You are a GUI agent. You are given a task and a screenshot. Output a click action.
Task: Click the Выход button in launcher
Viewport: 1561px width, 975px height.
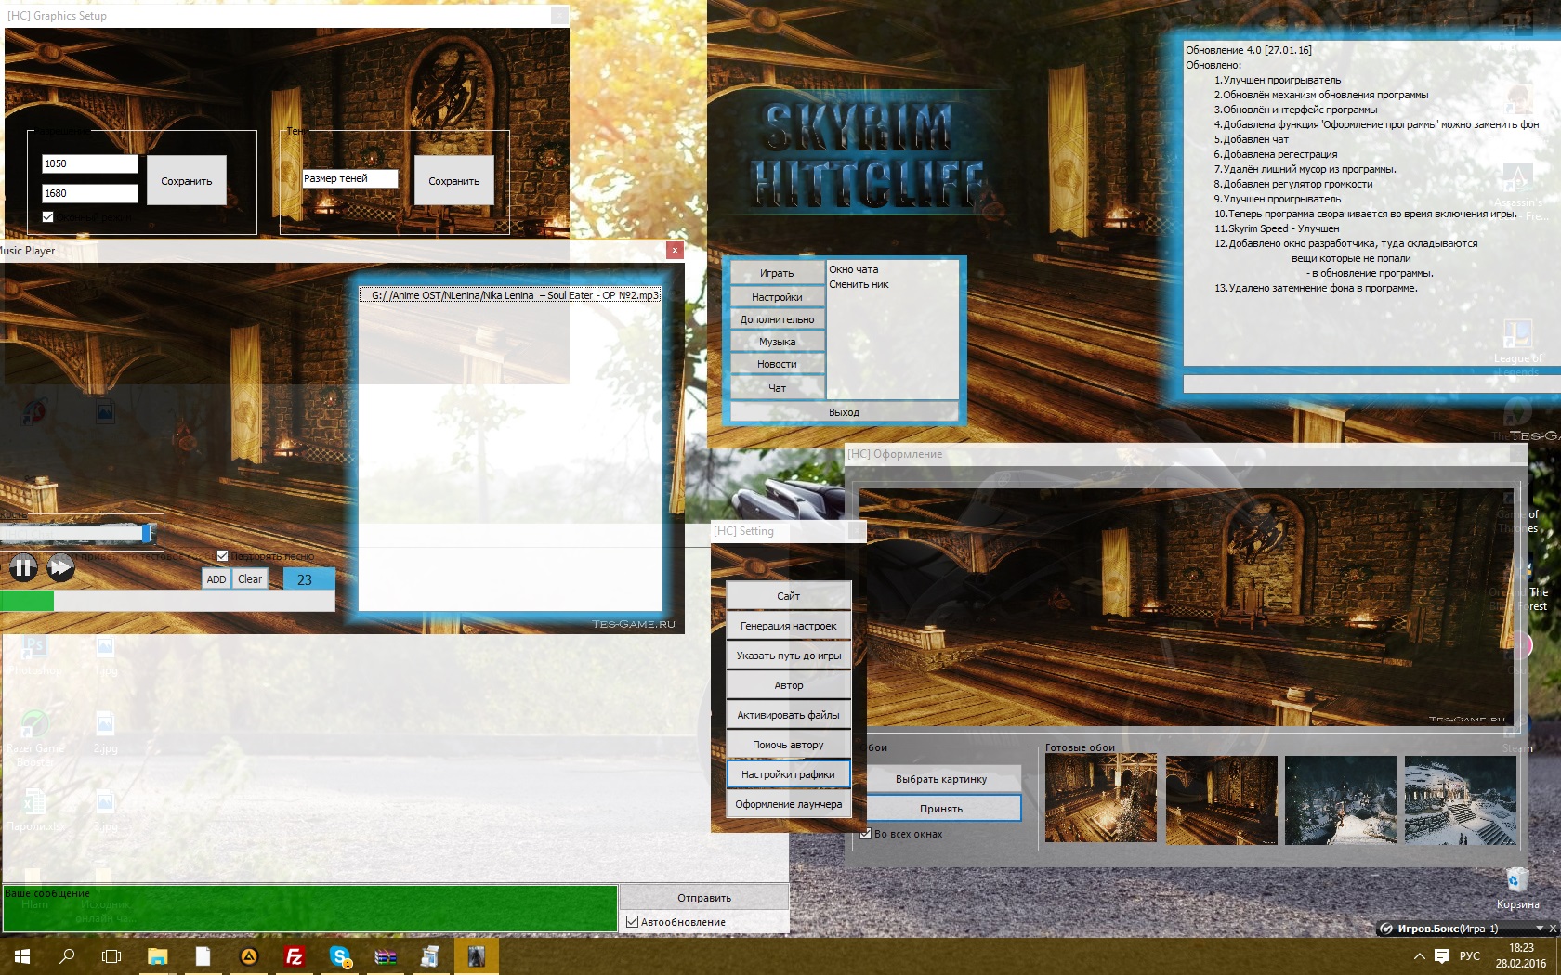click(x=844, y=412)
